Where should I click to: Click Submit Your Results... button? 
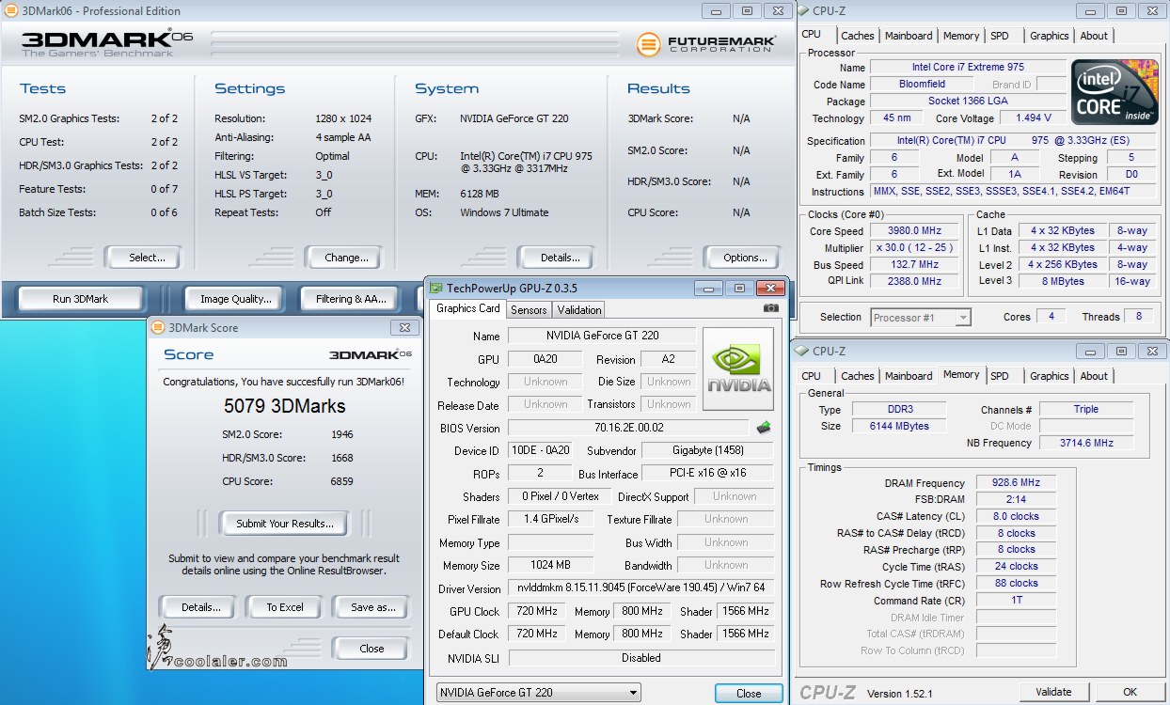[x=284, y=524]
